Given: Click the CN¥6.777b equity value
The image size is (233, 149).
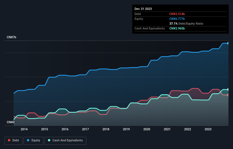Looking at the screenshot, I should pos(177,19).
